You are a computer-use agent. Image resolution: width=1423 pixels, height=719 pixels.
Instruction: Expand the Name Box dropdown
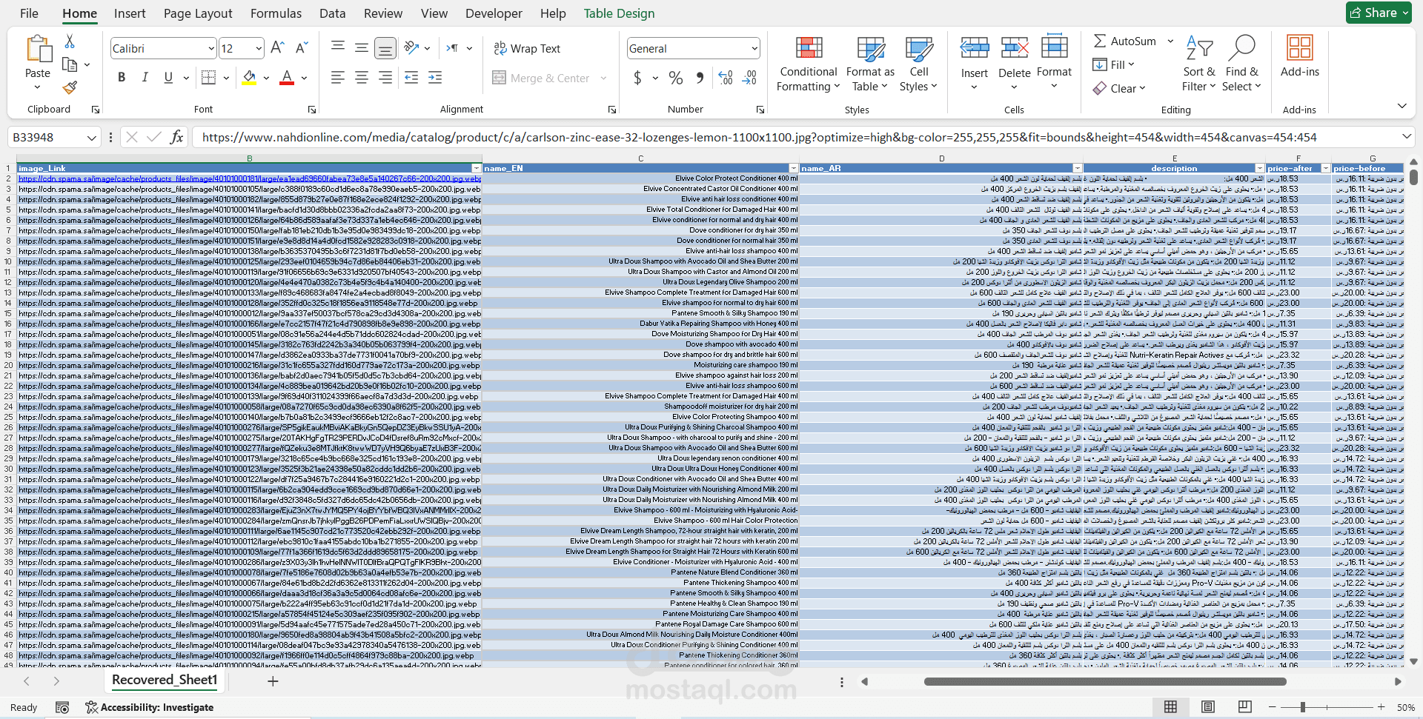pos(91,137)
